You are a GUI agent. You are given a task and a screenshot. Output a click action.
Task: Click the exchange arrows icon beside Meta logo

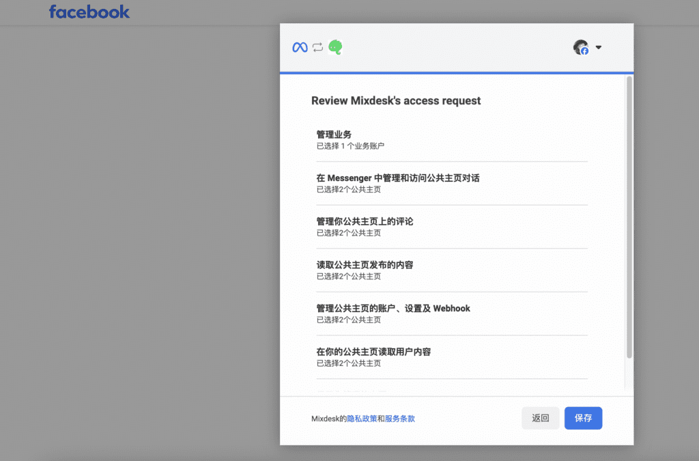coord(317,47)
